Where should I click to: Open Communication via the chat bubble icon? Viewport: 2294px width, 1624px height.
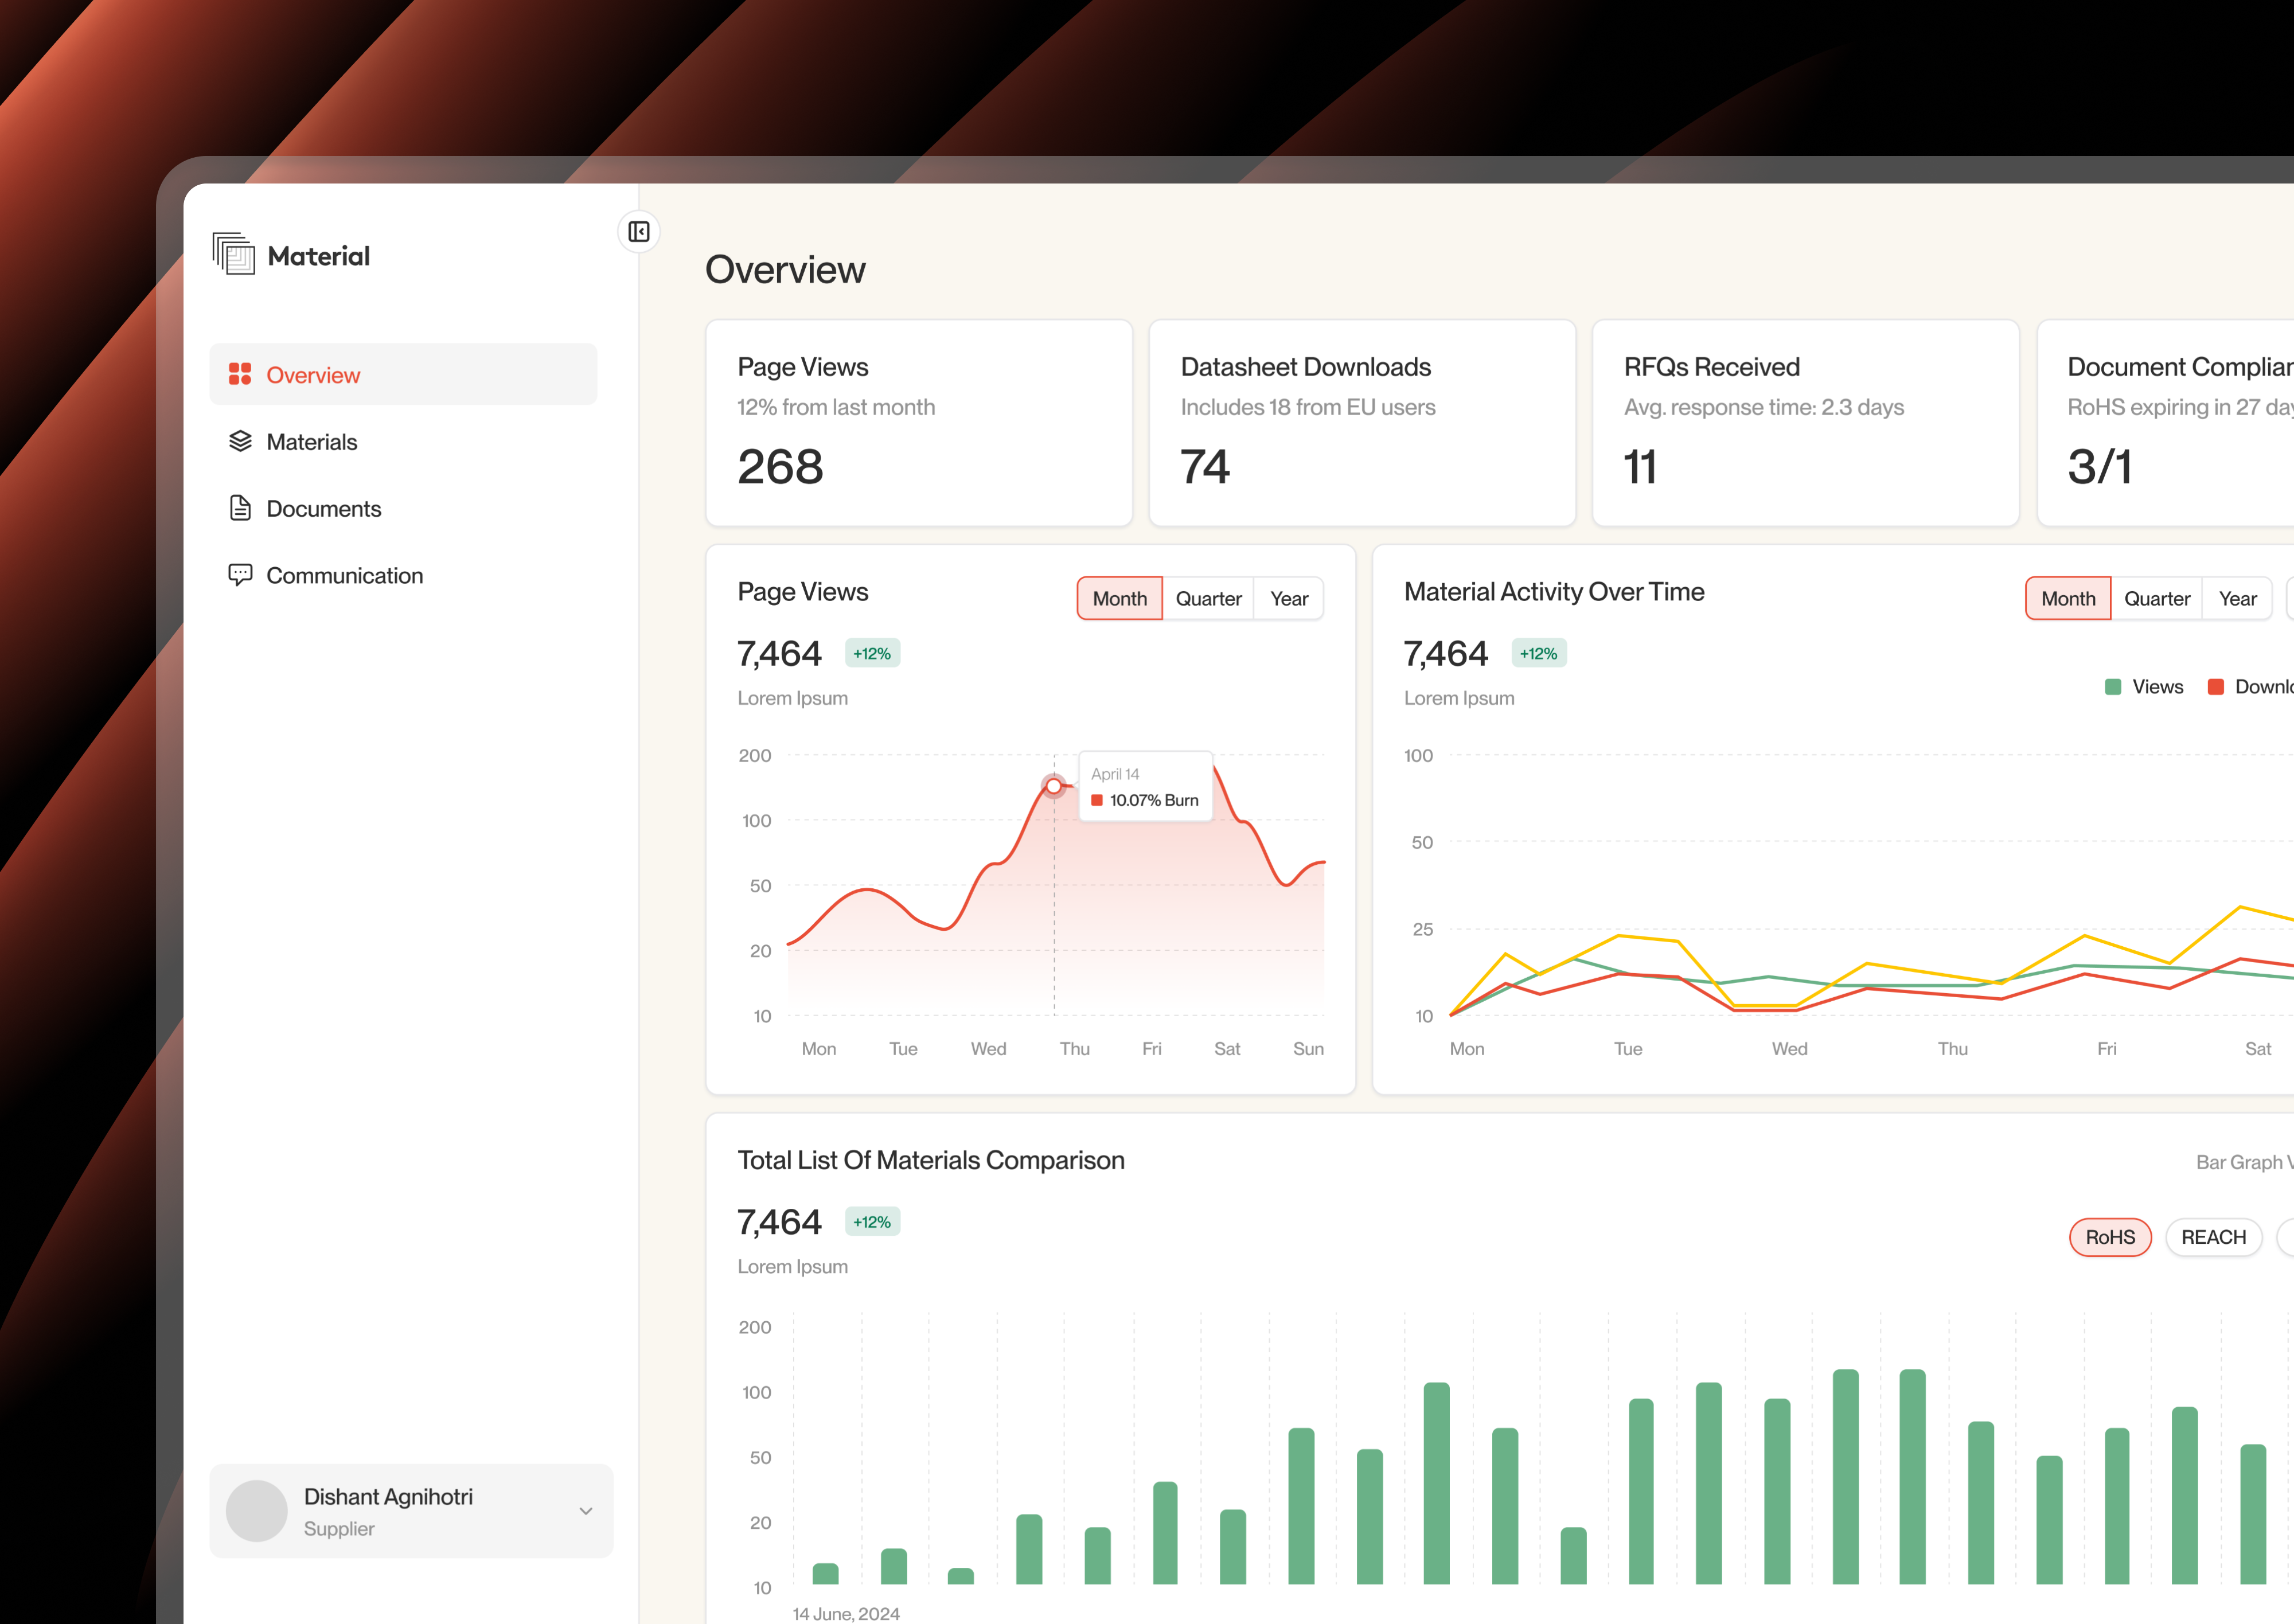click(240, 575)
